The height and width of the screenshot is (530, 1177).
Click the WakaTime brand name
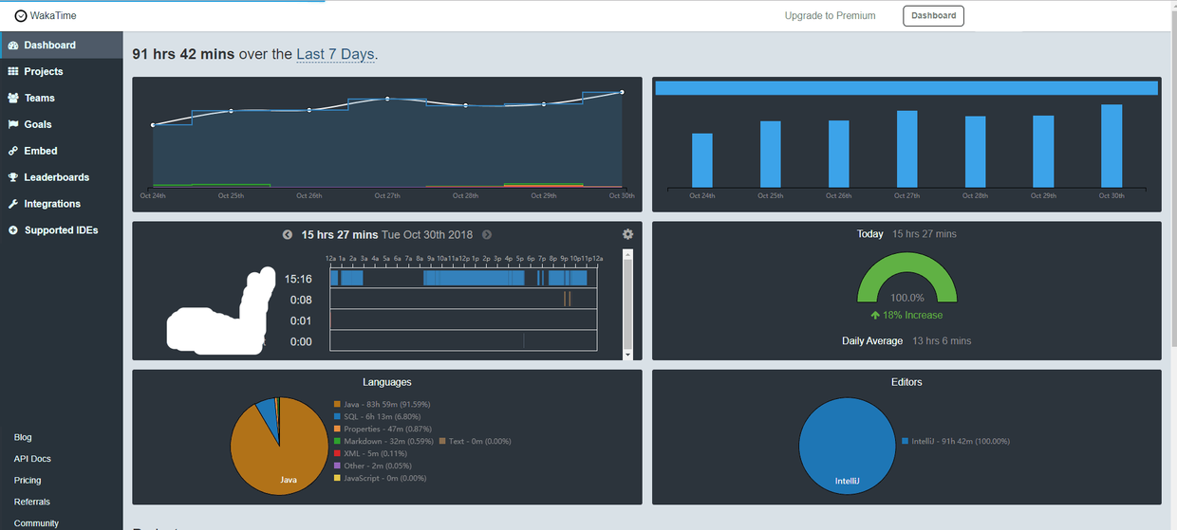pos(53,15)
